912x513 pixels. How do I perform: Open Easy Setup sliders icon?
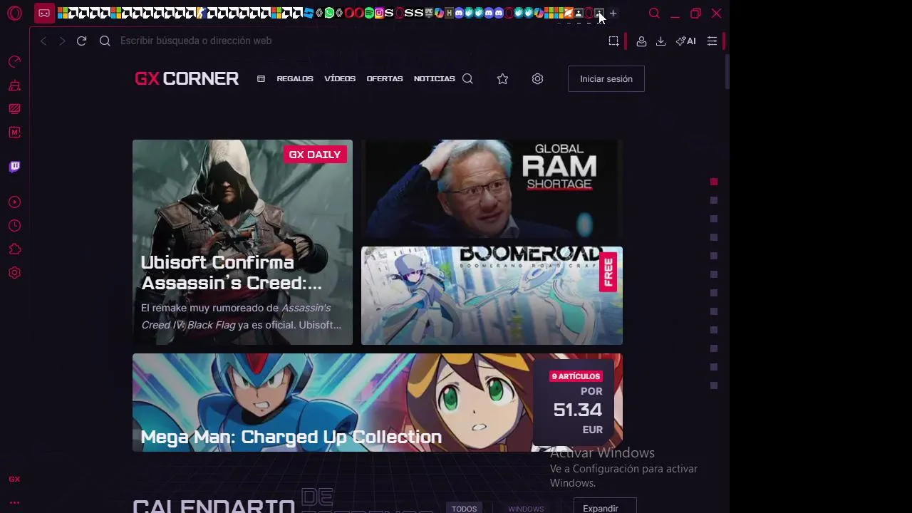pos(712,41)
